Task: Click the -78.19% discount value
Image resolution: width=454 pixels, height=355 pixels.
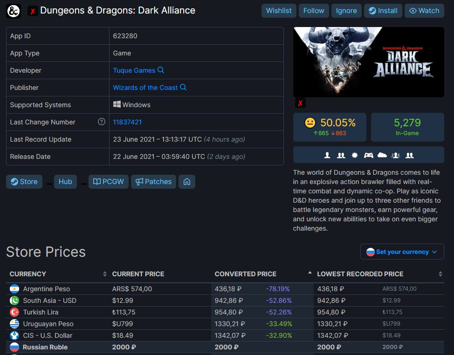Action: point(278,289)
